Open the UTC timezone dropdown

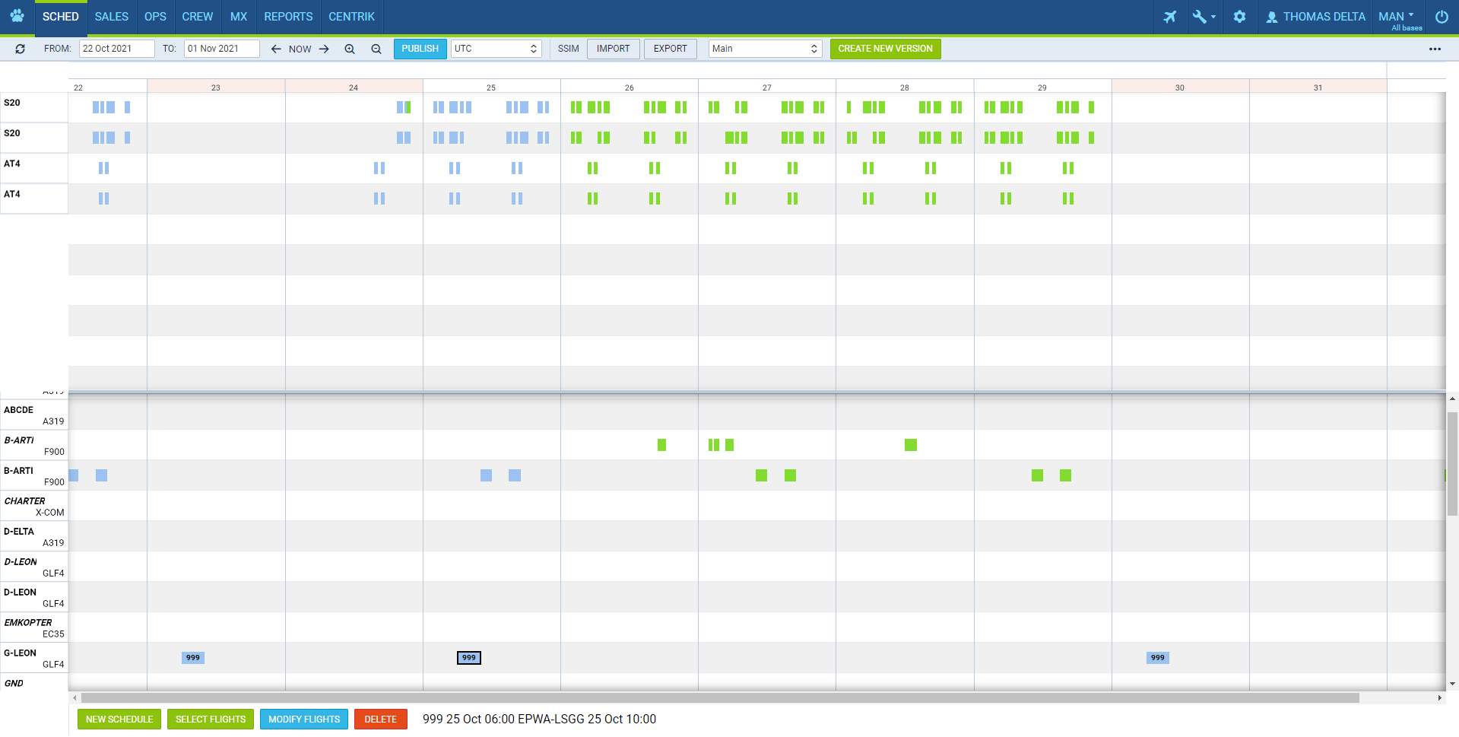pyautogui.click(x=496, y=48)
